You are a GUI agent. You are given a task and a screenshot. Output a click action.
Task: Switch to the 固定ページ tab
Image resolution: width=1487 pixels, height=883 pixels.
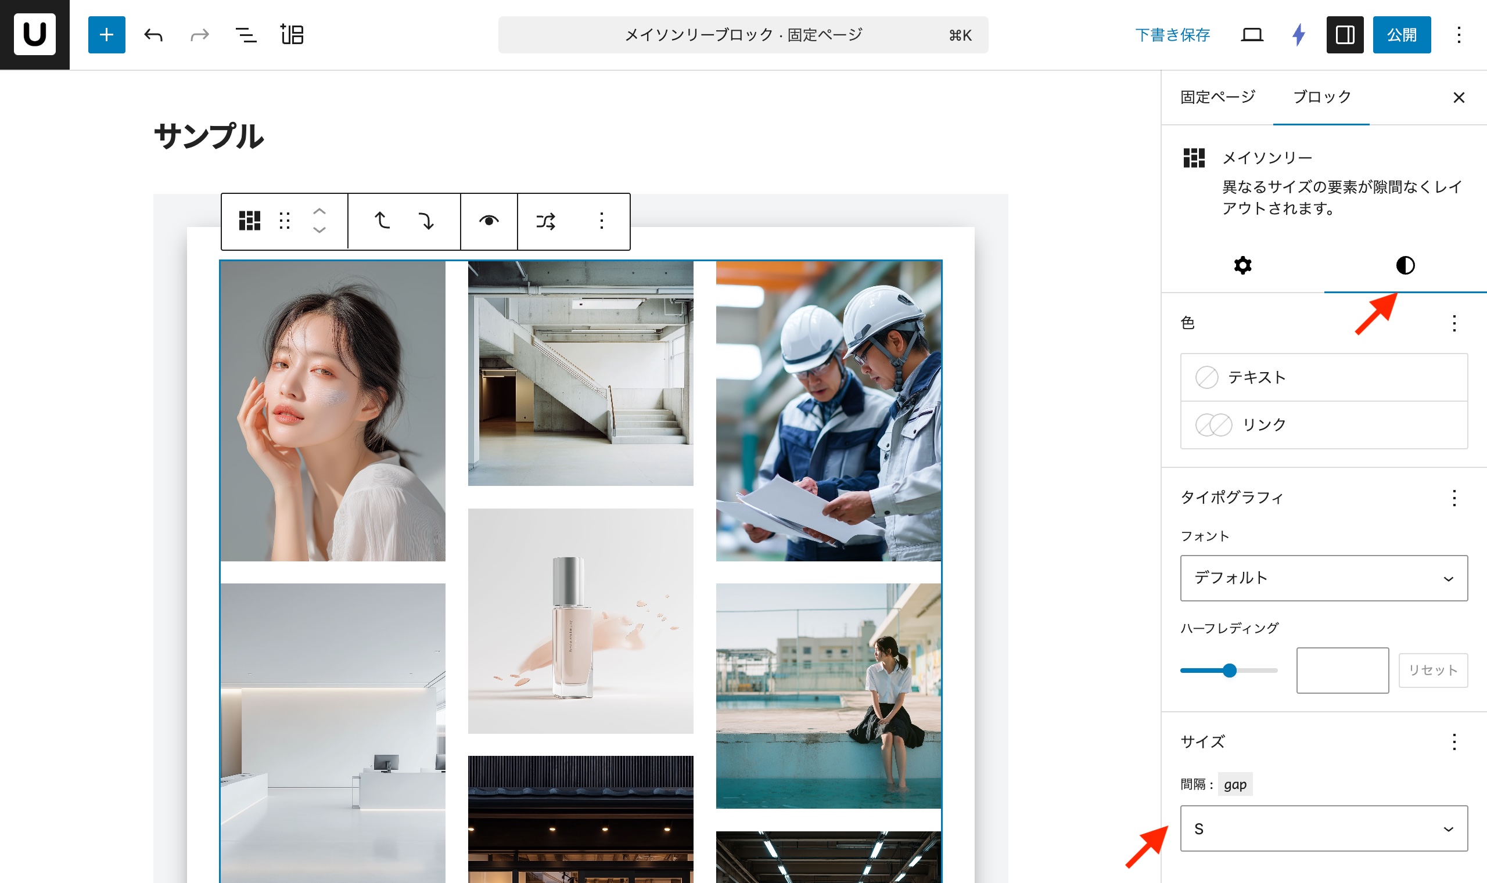click(x=1217, y=97)
